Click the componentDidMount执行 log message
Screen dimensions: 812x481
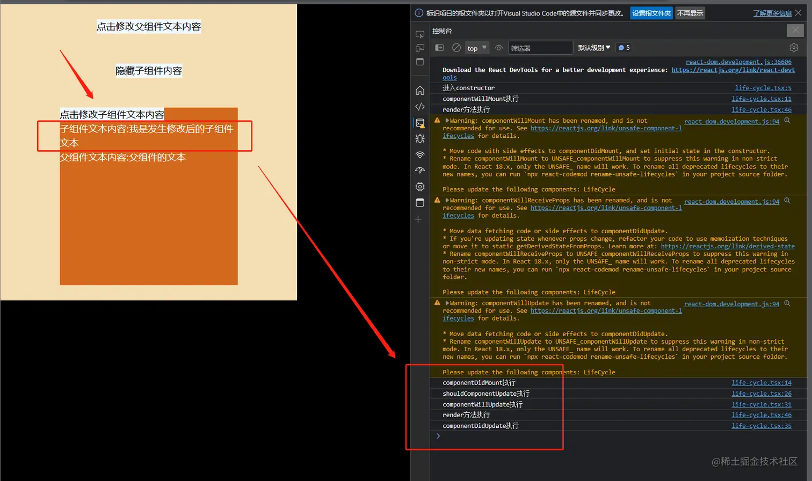tap(479, 383)
